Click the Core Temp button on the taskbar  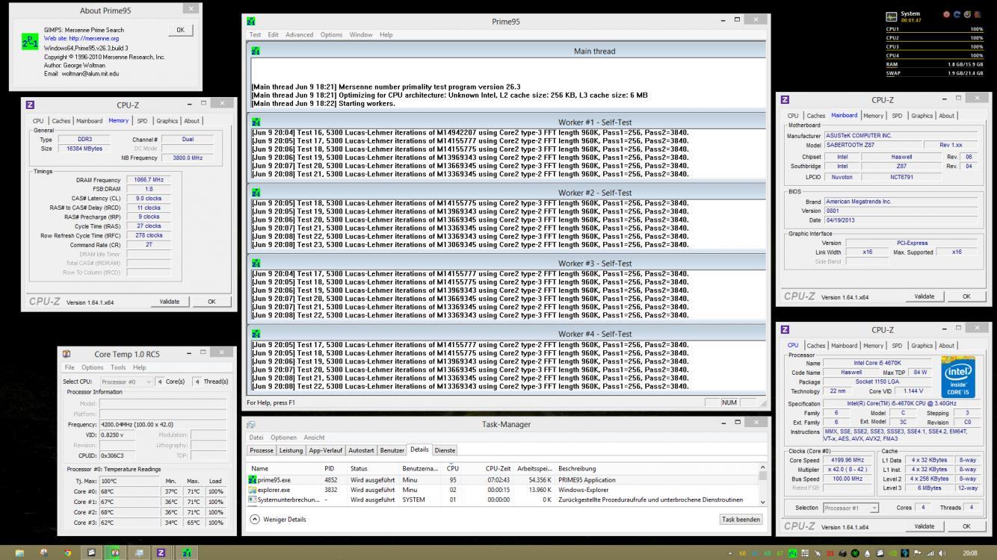point(115,553)
